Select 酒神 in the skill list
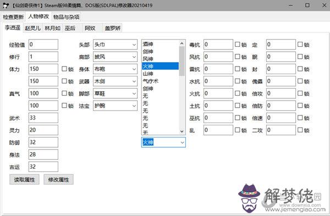 [x=161, y=44]
